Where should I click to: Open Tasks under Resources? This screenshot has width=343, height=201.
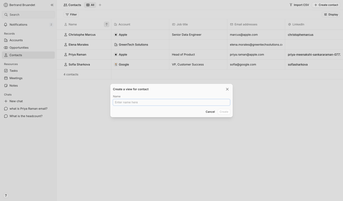tap(28, 71)
